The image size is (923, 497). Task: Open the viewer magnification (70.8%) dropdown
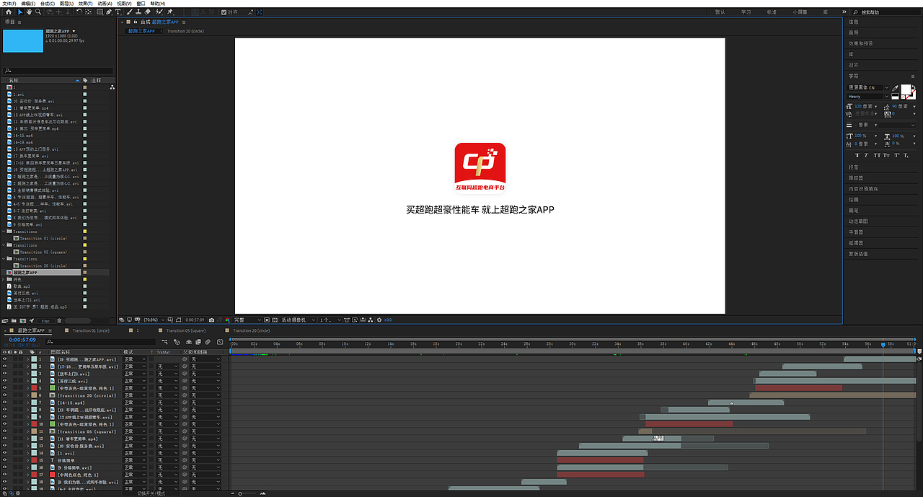tap(151, 320)
